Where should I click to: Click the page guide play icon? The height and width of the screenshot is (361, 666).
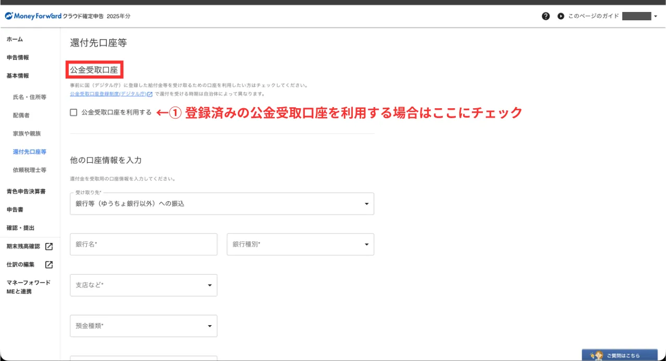(x=560, y=16)
